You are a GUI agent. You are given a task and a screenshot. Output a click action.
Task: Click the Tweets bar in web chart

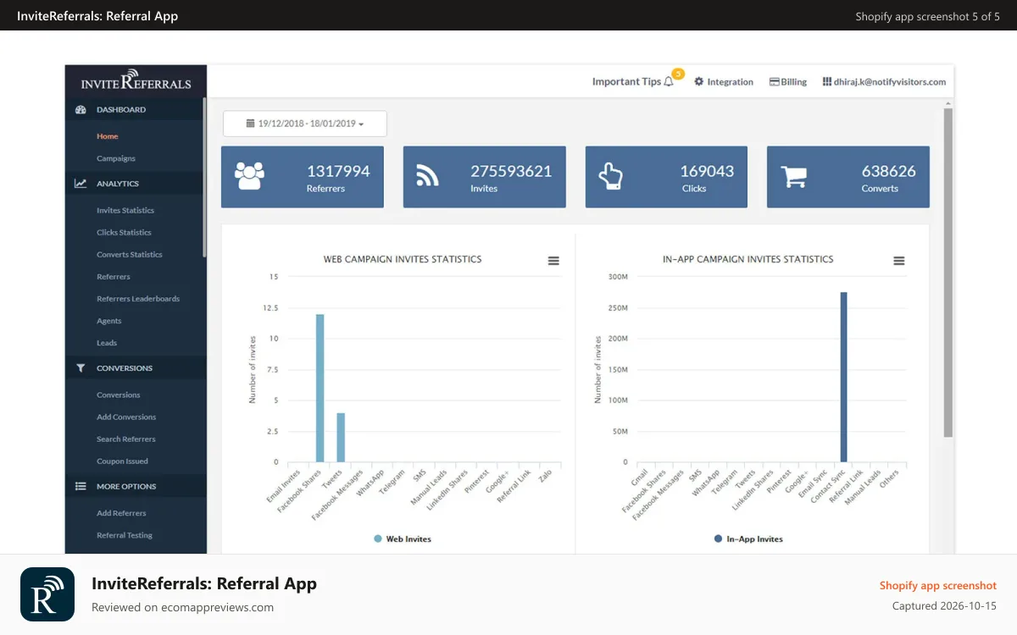[x=341, y=438]
